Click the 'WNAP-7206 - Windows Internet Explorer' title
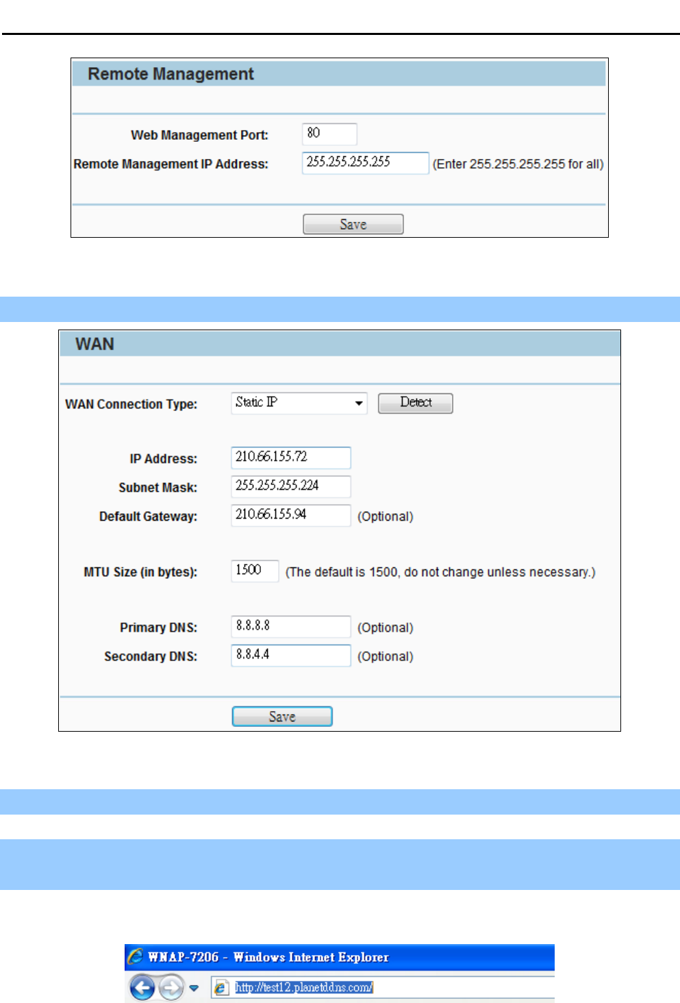Image resolution: width=680 pixels, height=1003 pixels. coord(268,957)
